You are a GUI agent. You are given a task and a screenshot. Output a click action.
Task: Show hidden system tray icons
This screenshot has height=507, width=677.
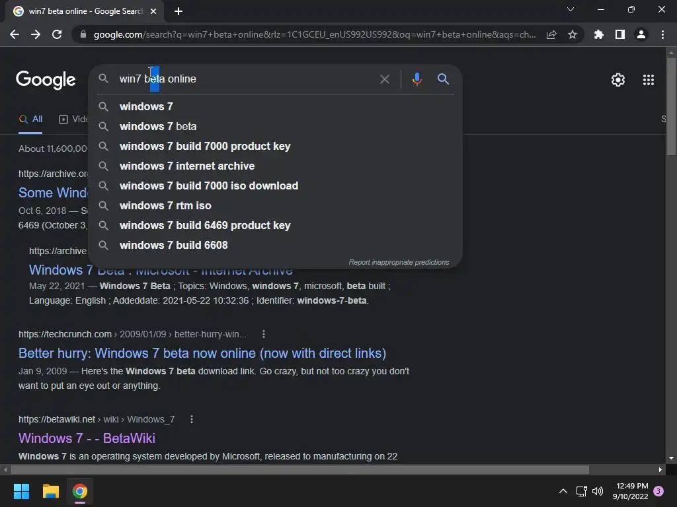coord(563,491)
